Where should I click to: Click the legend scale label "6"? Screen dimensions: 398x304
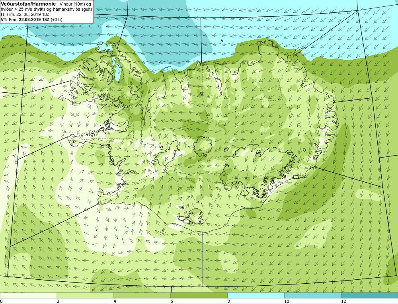tap(172, 301)
